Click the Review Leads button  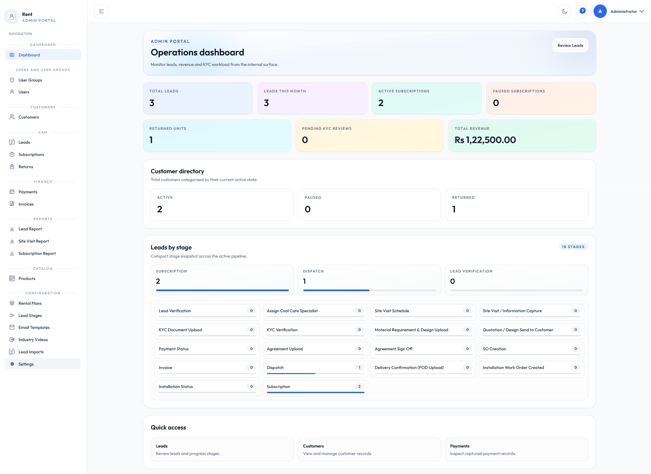pos(570,45)
